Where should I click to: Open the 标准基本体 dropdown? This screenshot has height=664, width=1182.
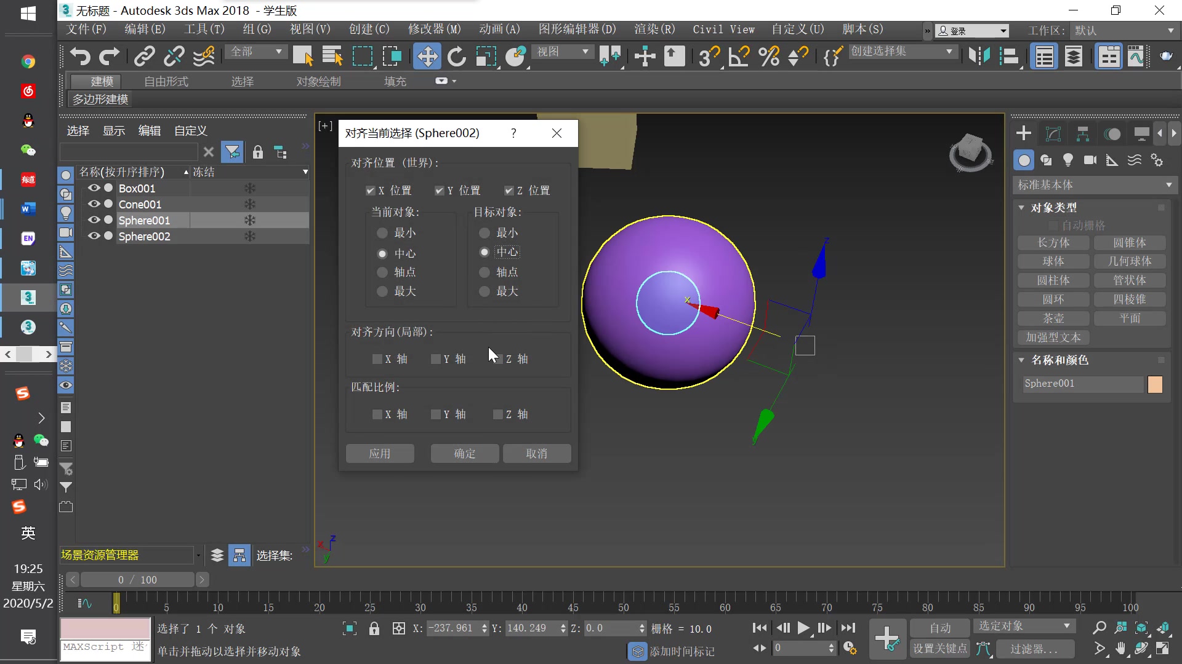1094,185
